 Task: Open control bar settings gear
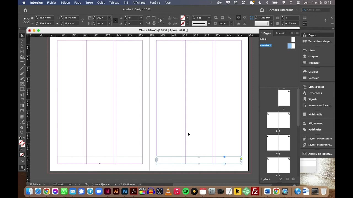[x=332, y=18]
